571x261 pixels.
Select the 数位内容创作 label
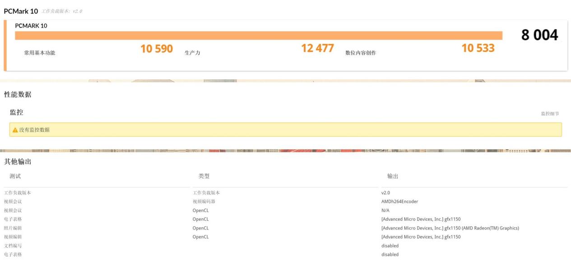coord(361,53)
